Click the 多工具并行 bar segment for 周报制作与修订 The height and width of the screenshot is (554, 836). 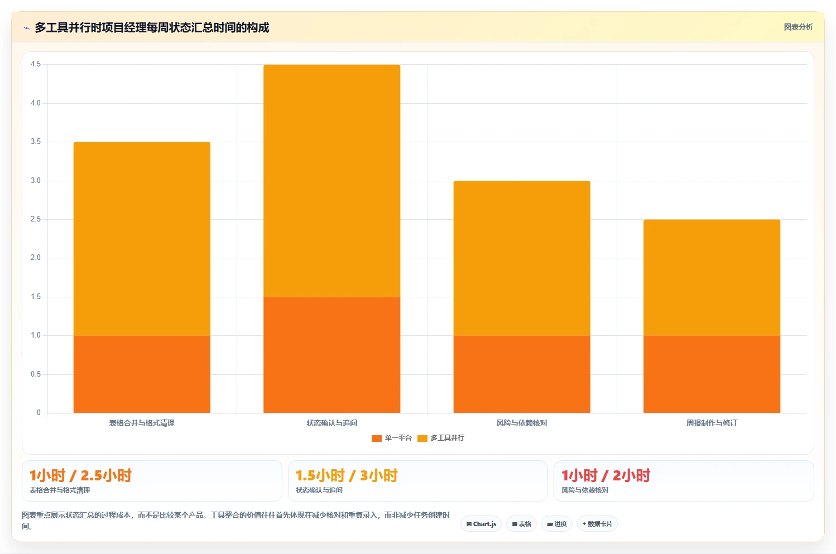(712, 278)
